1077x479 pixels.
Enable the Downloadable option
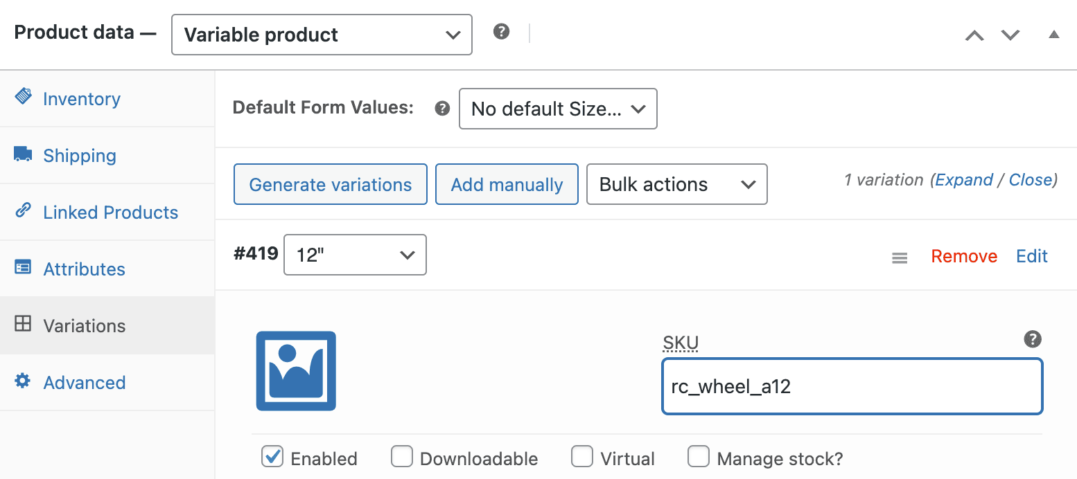pos(402,456)
